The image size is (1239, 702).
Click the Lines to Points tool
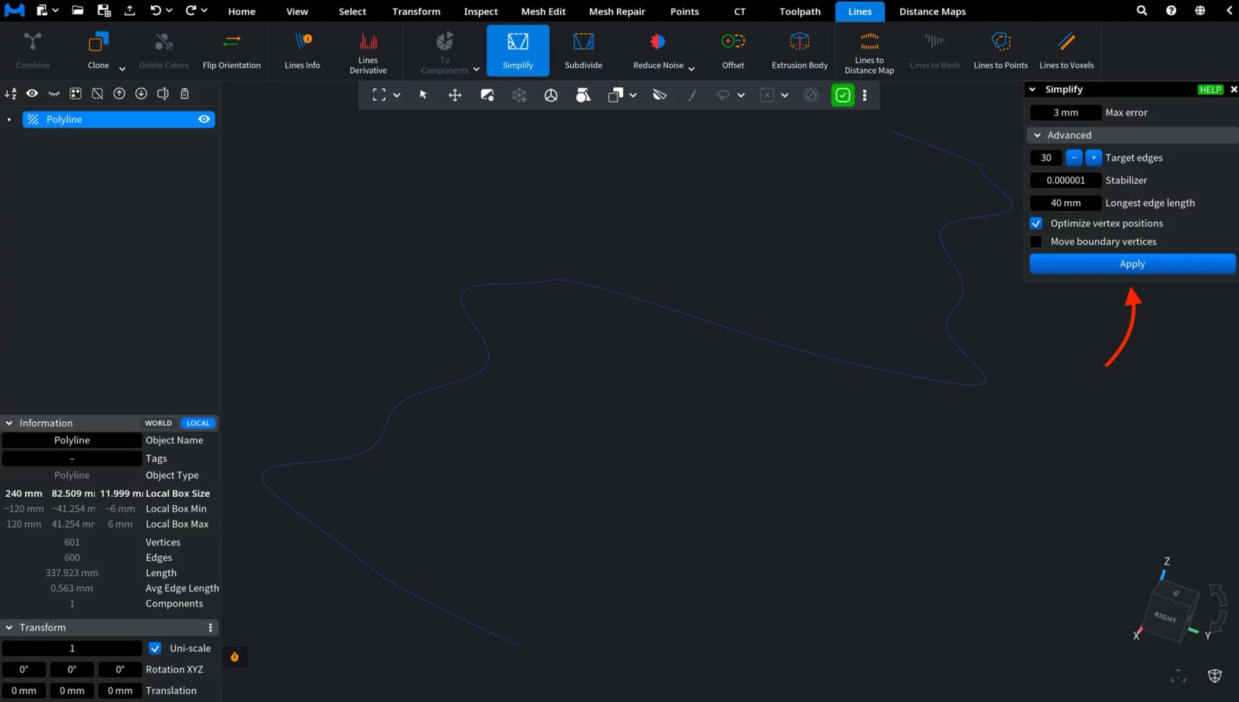tap(1000, 50)
